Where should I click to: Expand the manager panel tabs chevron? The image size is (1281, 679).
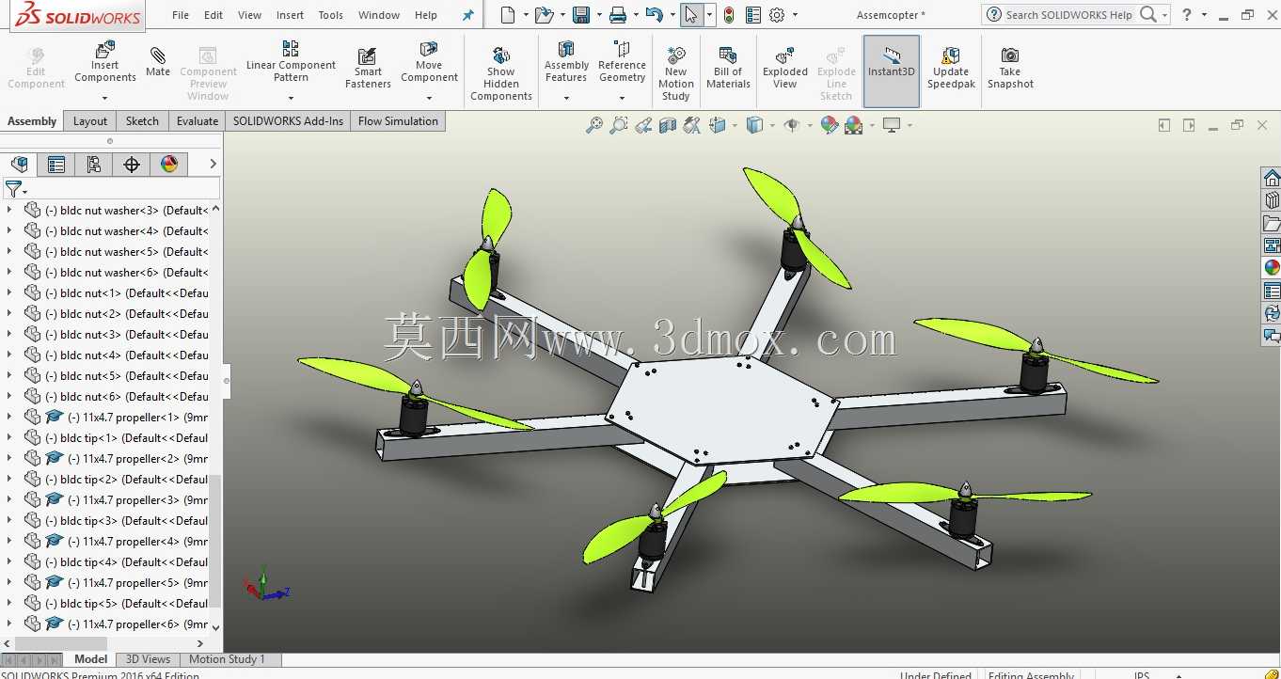pos(213,165)
